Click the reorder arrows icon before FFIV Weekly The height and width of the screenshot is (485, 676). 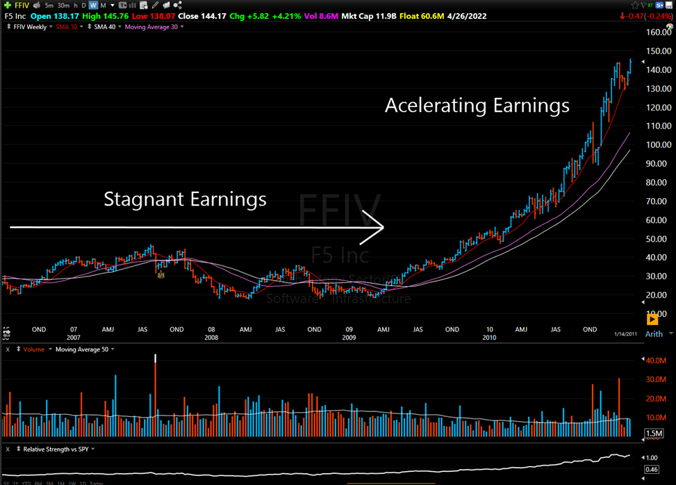pos(8,27)
